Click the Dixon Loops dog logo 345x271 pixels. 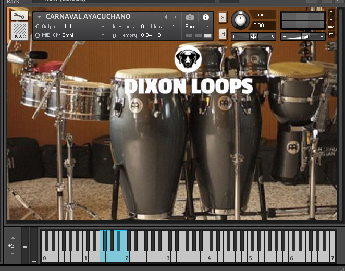[188, 59]
